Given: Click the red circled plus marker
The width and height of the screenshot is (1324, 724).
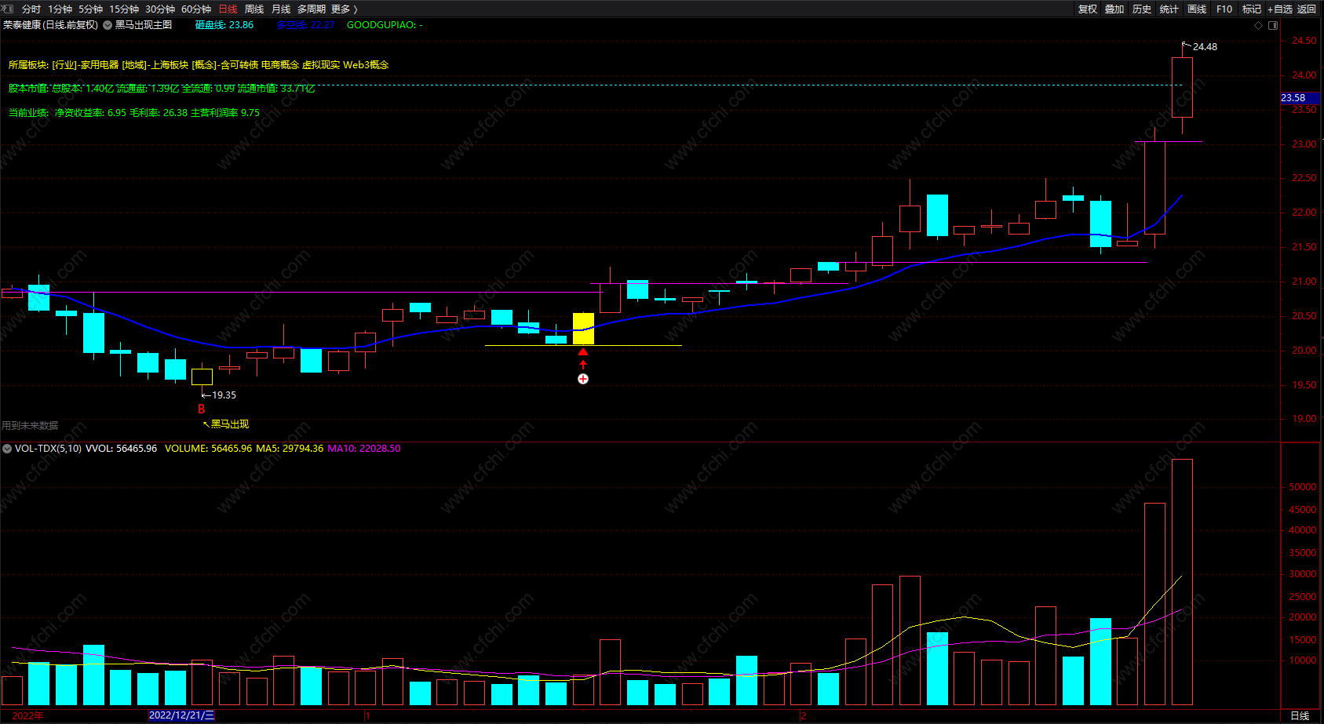Looking at the screenshot, I should (583, 379).
